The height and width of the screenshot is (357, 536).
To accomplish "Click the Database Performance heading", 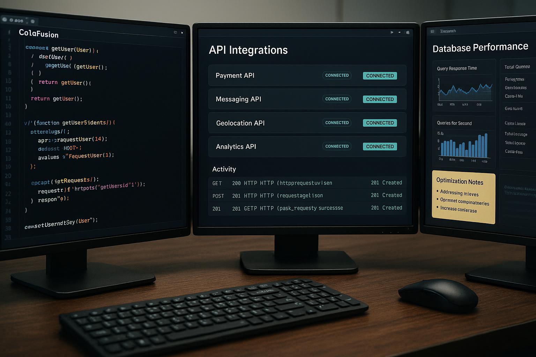I will coord(480,47).
